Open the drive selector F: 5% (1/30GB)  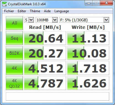click(x=84, y=20)
